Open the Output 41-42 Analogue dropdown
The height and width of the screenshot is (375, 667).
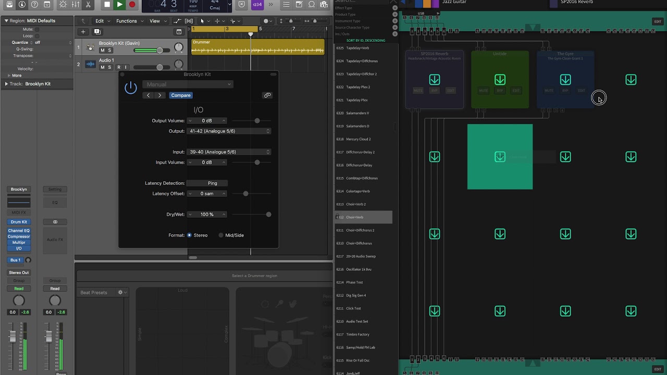[x=229, y=131]
